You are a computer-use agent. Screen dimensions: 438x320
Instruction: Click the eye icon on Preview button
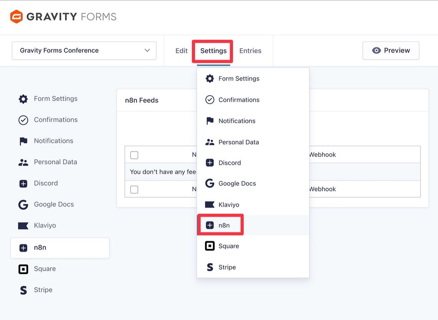(376, 50)
